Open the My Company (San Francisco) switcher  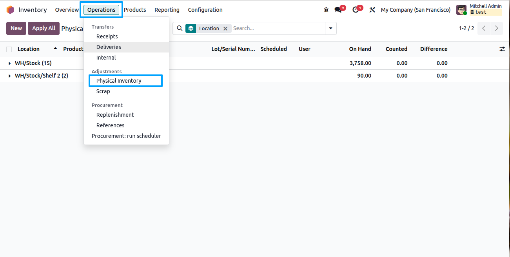pos(416,10)
